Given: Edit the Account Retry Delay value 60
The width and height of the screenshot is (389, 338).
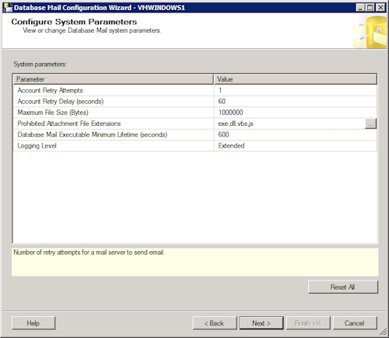Looking at the screenshot, I should click(296, 102).
